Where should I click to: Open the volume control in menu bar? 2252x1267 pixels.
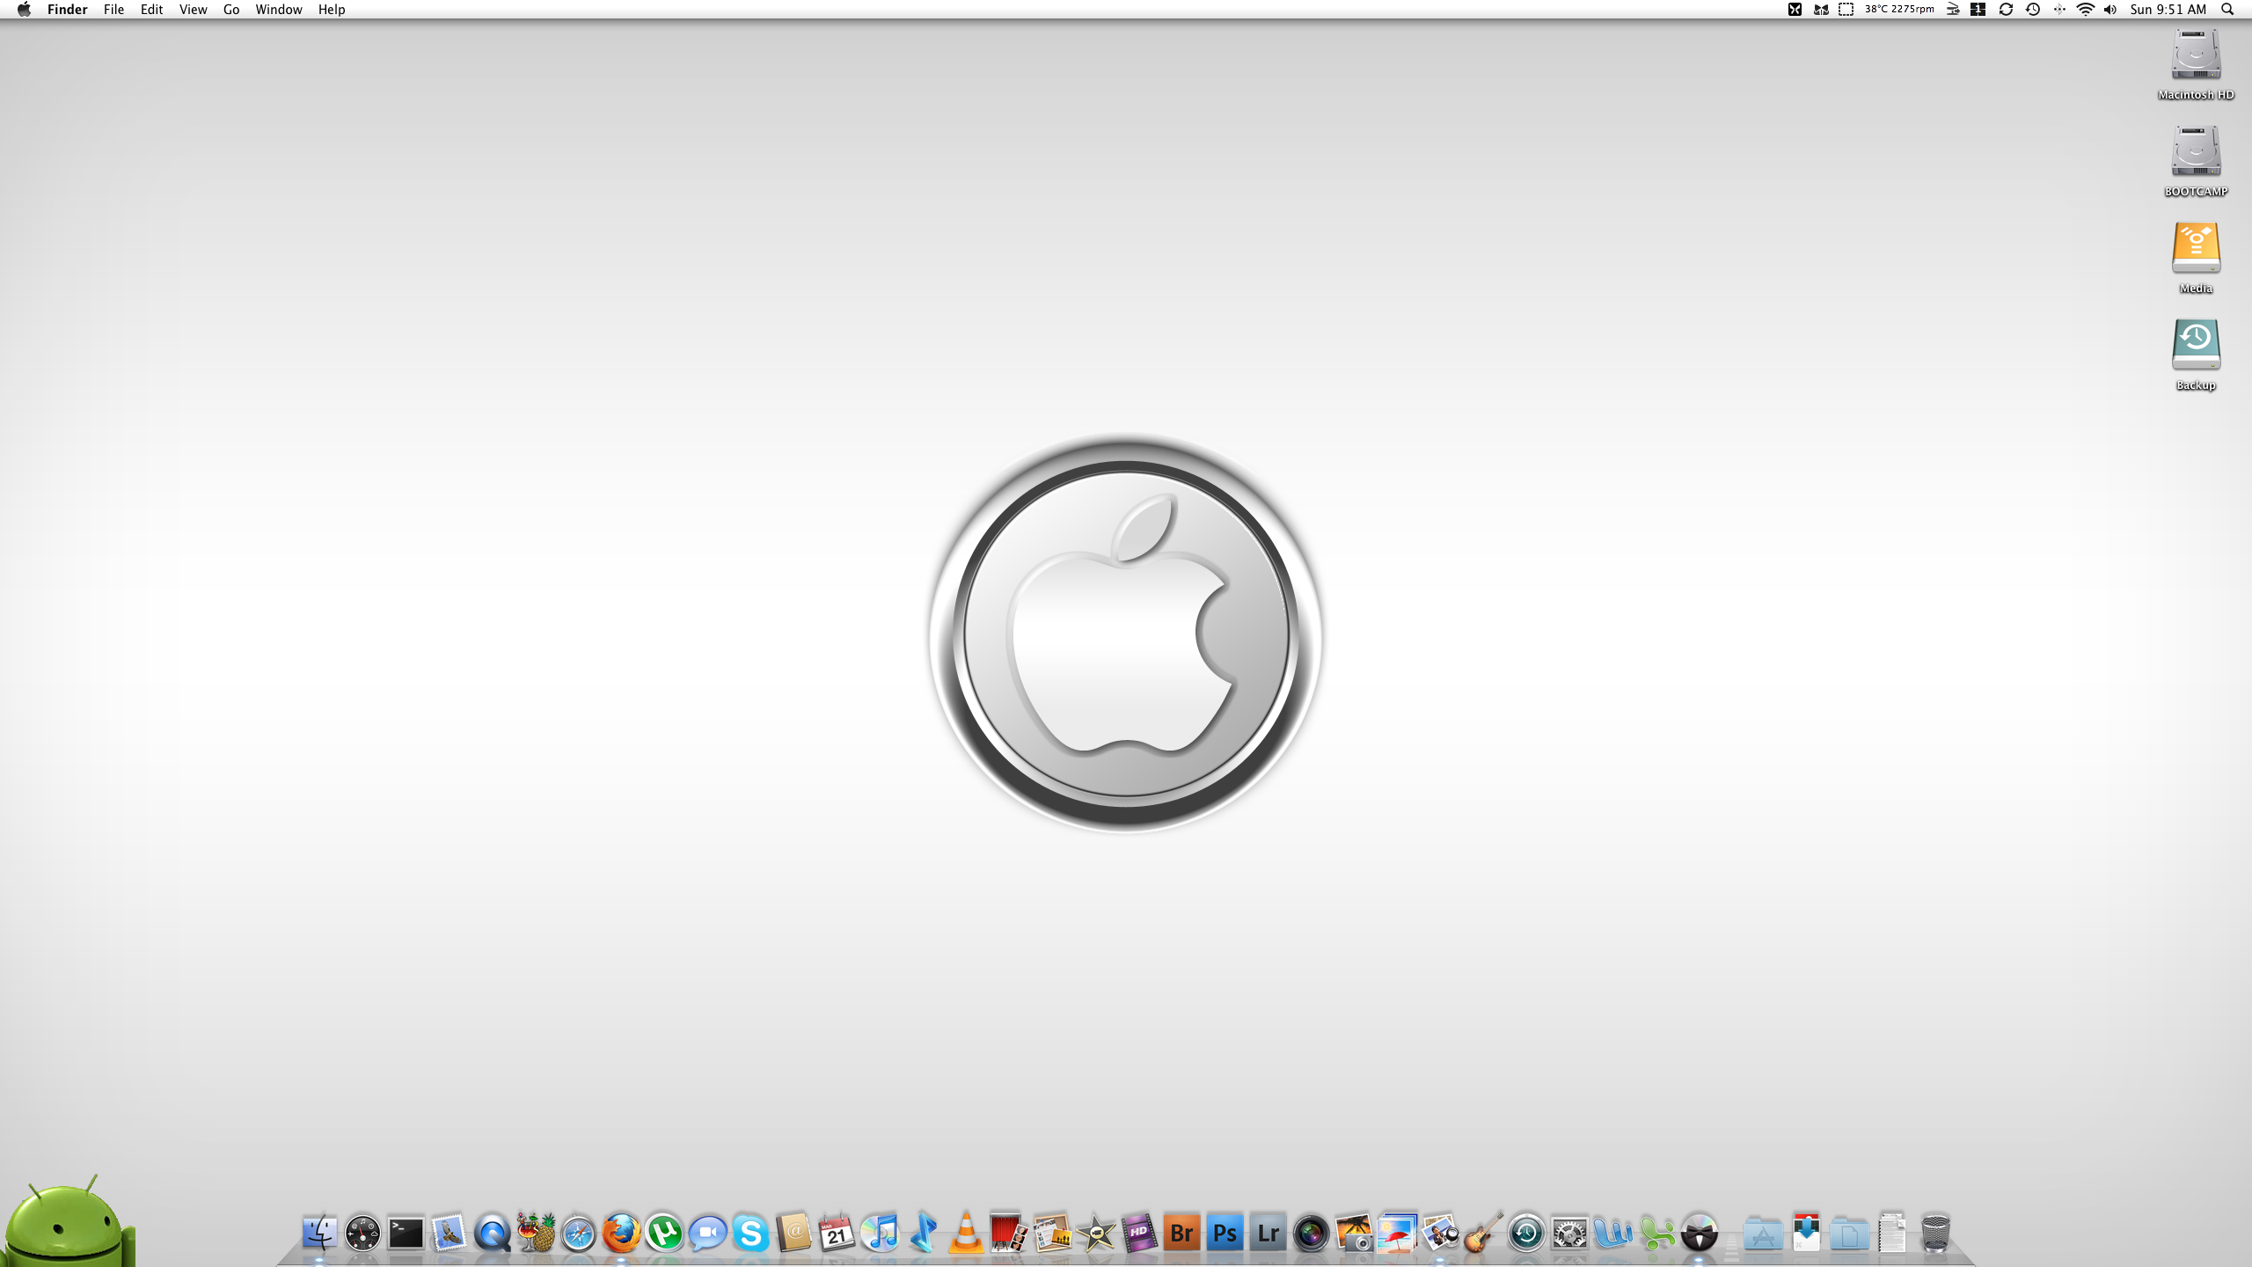coord(2110,10)
